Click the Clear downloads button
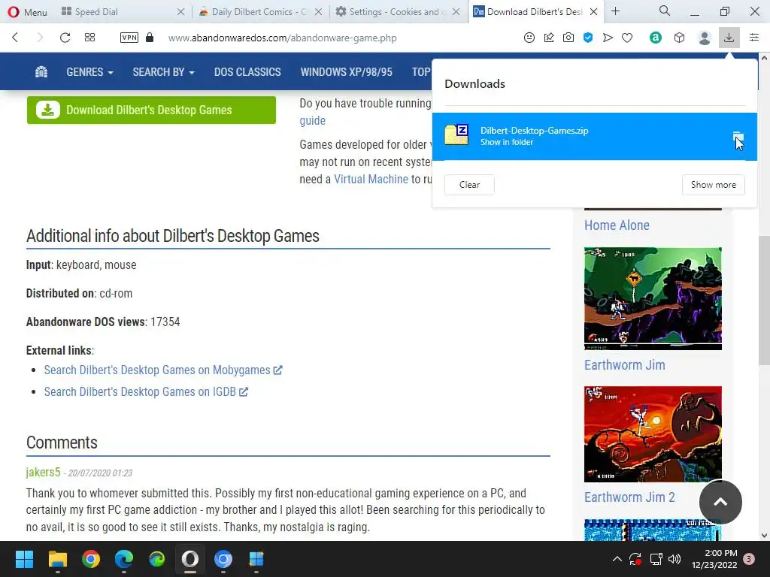Image resolution: width=770 pixels, height=577 pixels. tap(469, 185)
